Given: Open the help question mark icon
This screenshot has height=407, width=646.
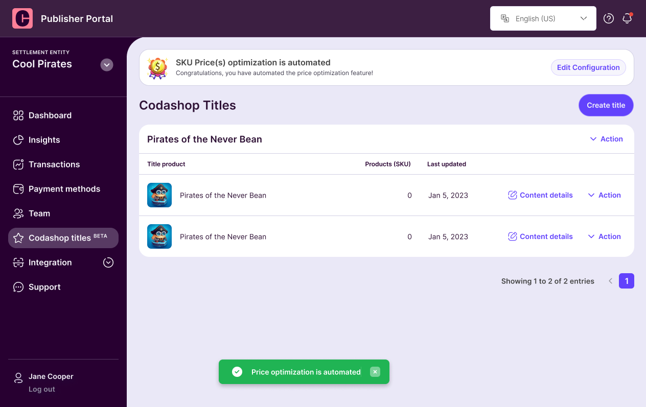Looking at the screenshot, I should click(609, 18).
